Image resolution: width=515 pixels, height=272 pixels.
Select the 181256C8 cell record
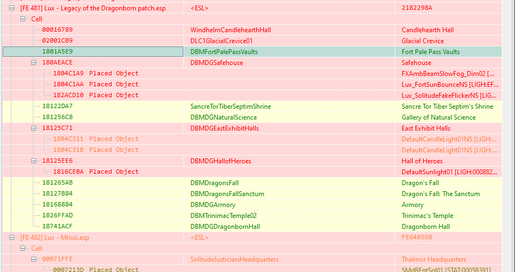(57, 117)
